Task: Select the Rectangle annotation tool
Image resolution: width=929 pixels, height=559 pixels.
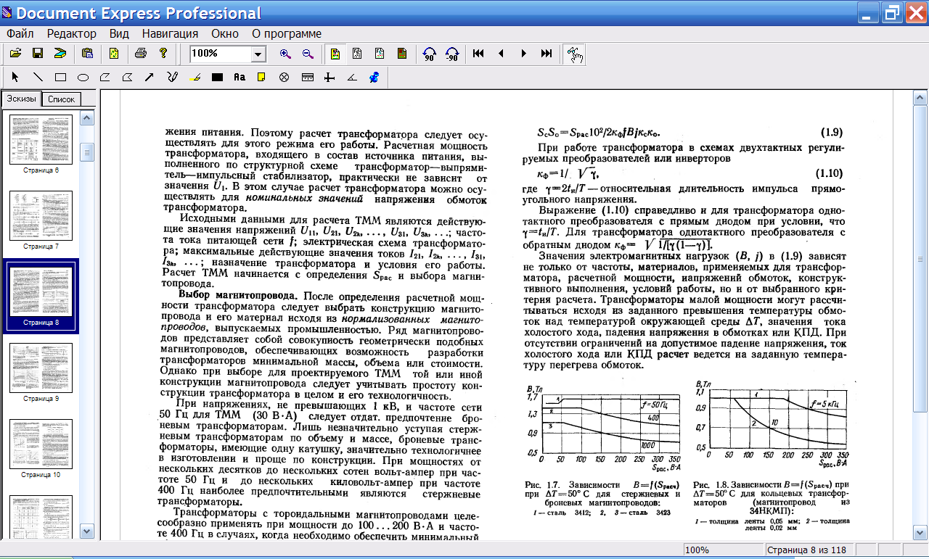Action: [60, 77]
